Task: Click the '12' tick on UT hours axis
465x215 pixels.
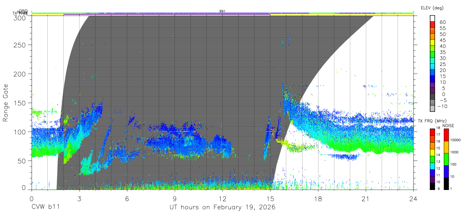Action: tap(222, 199)
